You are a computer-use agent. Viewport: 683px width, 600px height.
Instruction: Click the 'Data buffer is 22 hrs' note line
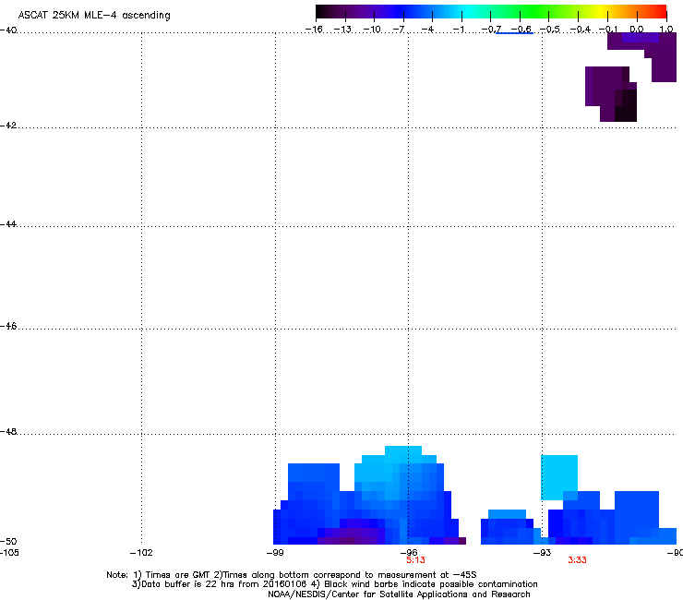point(334,584)
